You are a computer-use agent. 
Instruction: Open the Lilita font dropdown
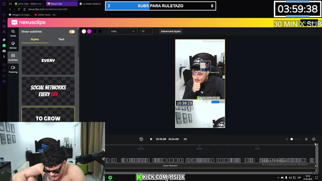click(x=123, y=31)
